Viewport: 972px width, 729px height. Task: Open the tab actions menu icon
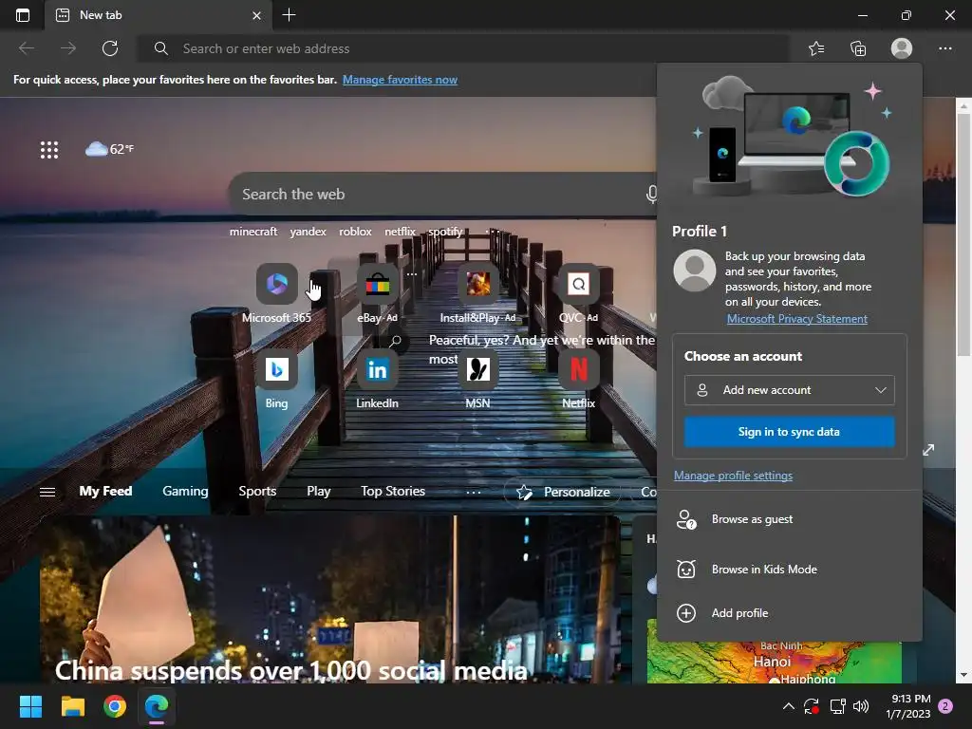click(x=23, y=15)
